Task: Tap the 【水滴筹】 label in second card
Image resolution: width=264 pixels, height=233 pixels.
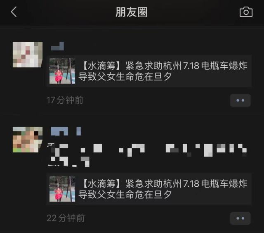Action: click(101, 183)
